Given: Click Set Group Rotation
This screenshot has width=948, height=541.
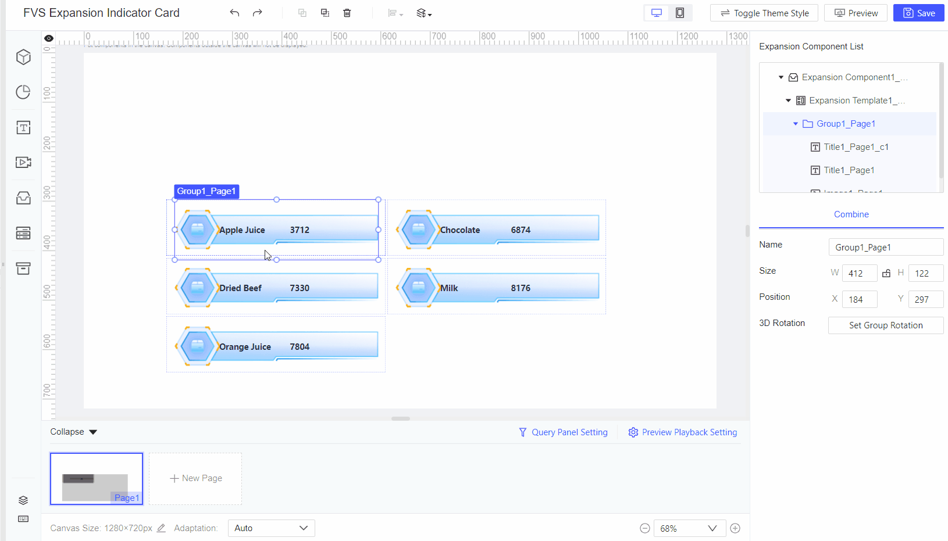Looking at the screenshot, I should point(885,325).
